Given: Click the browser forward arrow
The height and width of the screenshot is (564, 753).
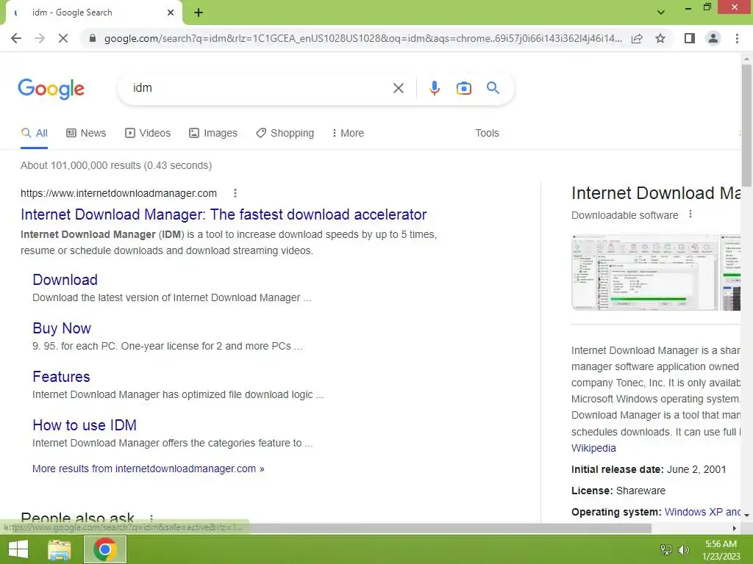Looking at the screenshot, I should pos(40,38).
